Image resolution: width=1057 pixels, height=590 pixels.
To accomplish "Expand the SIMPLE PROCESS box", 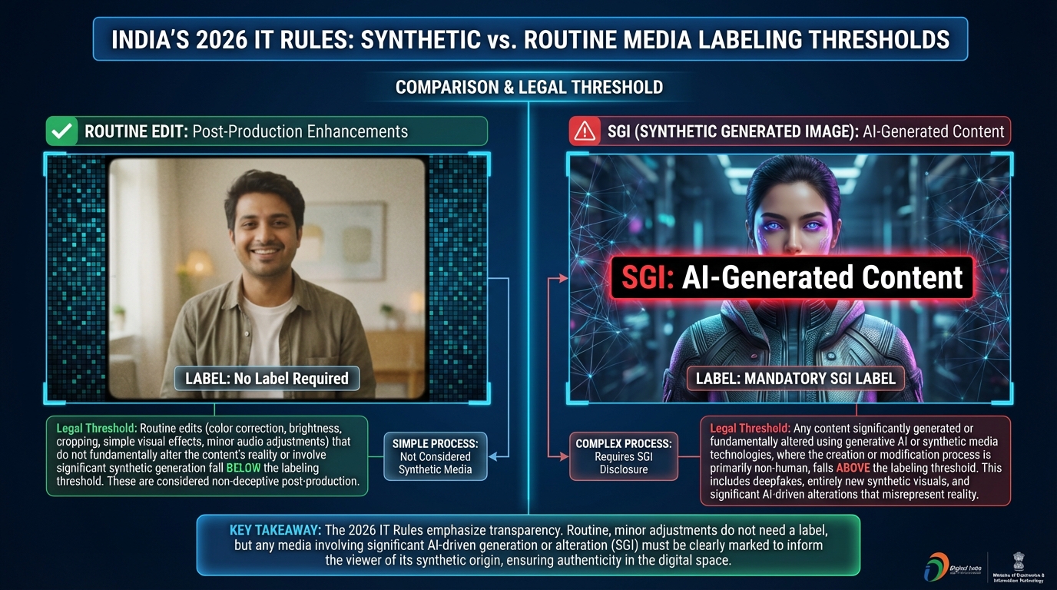I will pos(435,456).
